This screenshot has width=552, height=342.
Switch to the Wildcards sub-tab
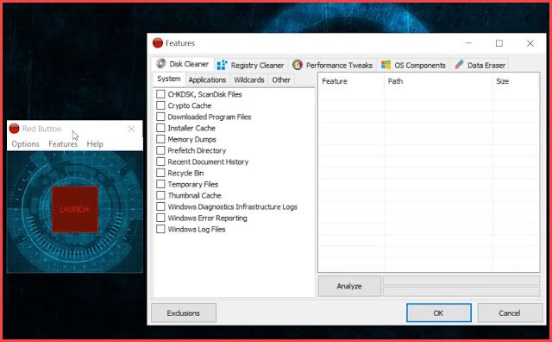(x=249, y=80)
